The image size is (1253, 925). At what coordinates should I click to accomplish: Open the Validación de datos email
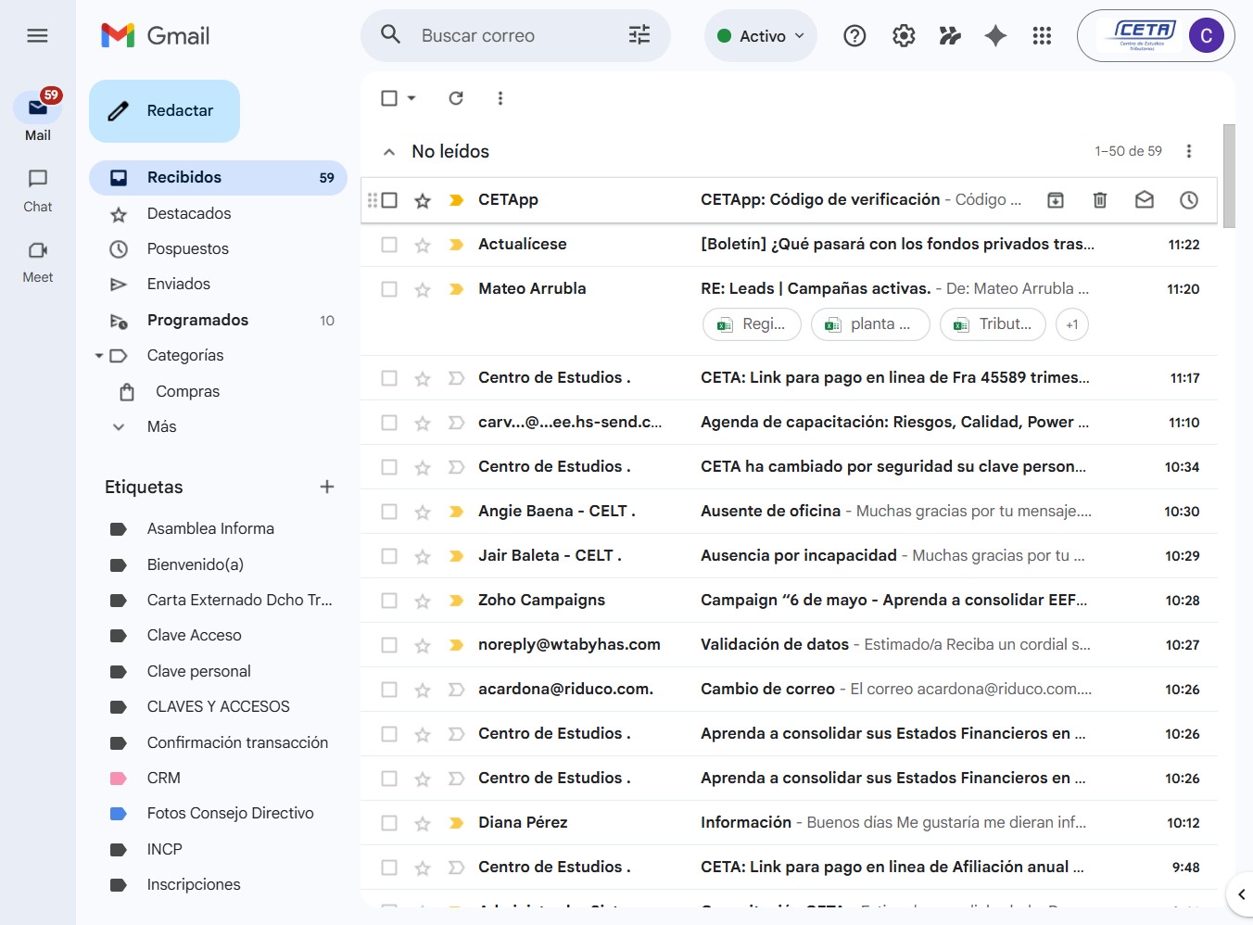click(x=789, y=645)
